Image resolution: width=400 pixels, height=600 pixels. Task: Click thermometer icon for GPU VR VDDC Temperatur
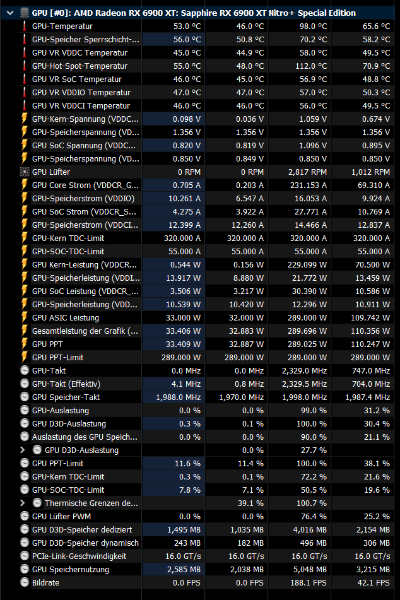(25, 53)
